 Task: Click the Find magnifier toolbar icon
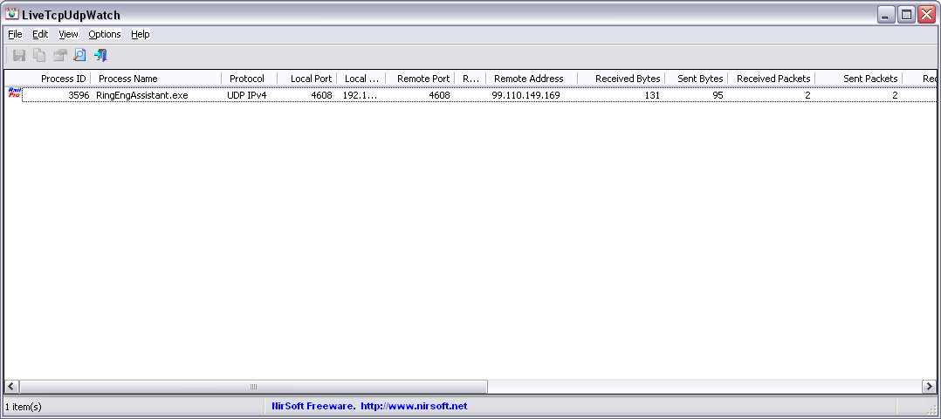79,56
